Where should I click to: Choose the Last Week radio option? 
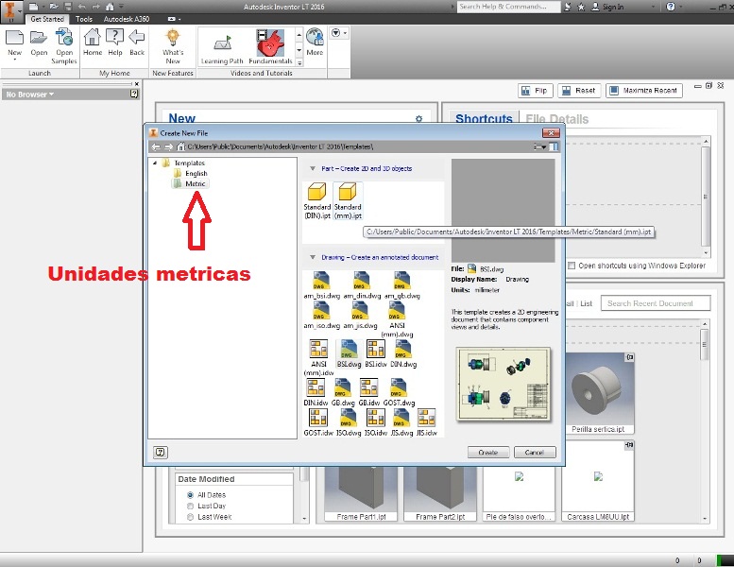click(x=190, y=517)
